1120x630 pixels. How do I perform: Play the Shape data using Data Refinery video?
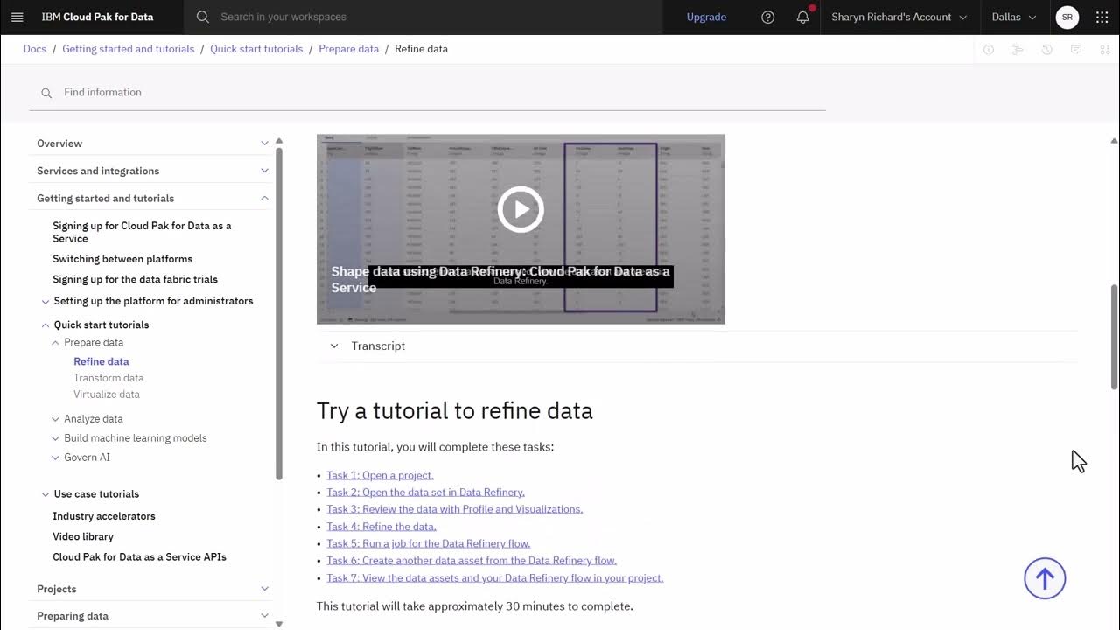(x=521, y=209)
